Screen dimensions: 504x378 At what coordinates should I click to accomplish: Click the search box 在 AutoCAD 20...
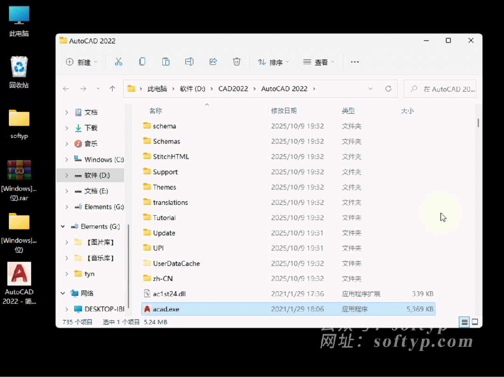[440, 89]
